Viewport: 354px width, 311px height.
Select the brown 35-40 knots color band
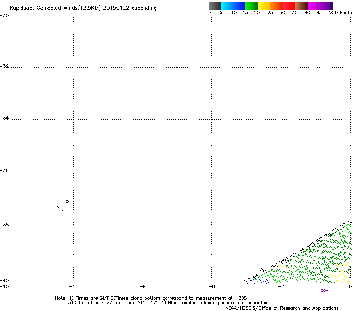(301, 6)
